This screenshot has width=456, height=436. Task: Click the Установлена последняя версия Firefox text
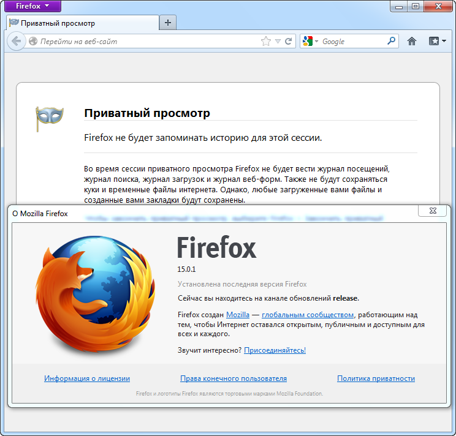pos(242,284)
